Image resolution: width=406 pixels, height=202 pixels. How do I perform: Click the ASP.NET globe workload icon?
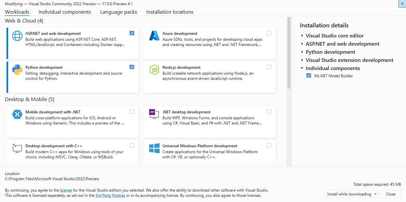click(x=17, y=36)
